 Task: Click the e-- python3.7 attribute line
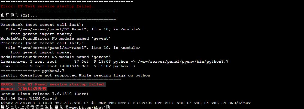(x=32, y=71)
